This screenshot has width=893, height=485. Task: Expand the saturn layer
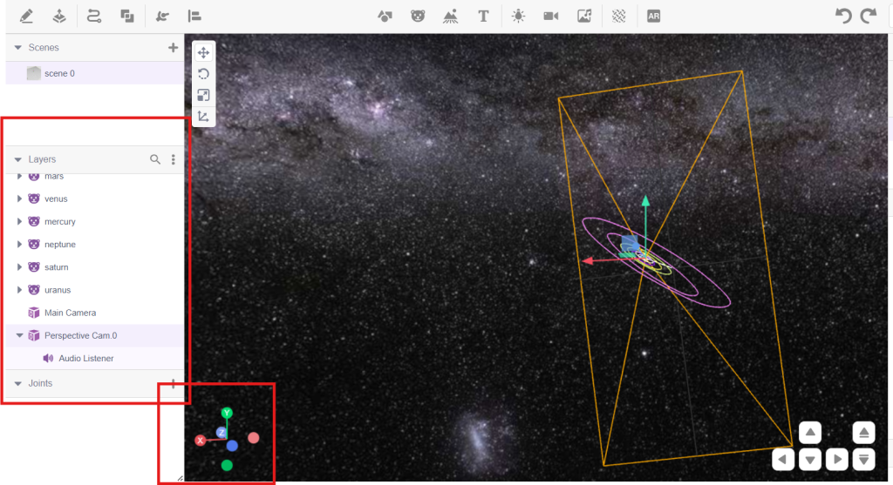tap(19, 267)
